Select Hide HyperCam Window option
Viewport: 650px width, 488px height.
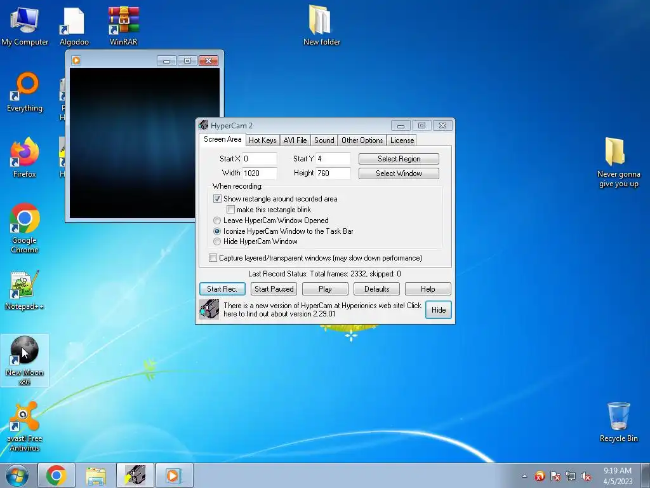[217, 241]
